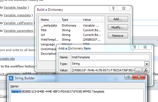Select the WebTempl... row in dictionary list

(72, 40)
